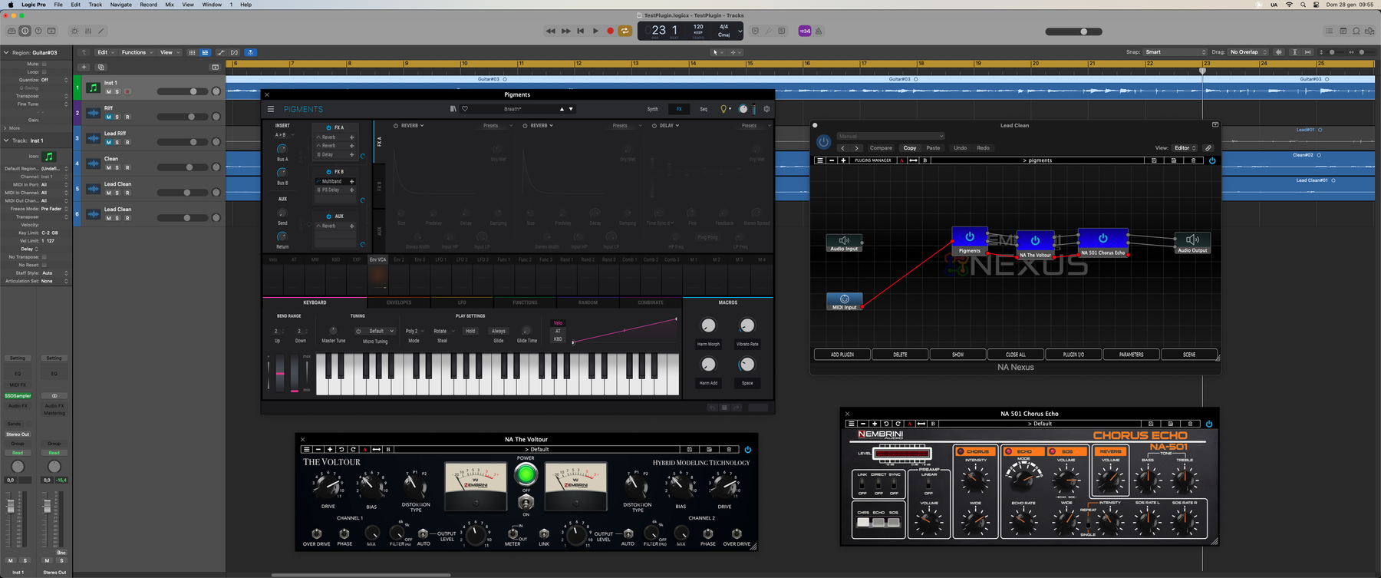The image size is (1381, 578).
Task: Mute the Riff track
Action: pos(108,117)
